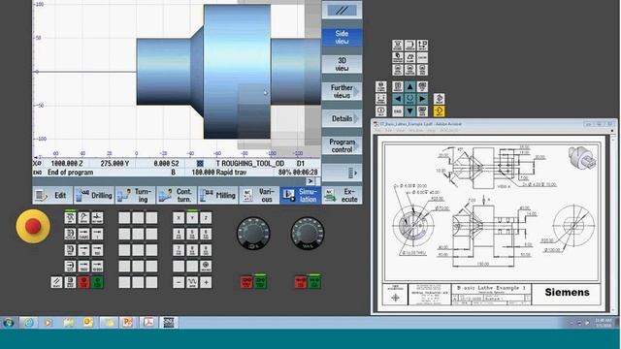Select the Y axis key
The height and width of the screenshot is (349, 621).
[x=192, y=217]
